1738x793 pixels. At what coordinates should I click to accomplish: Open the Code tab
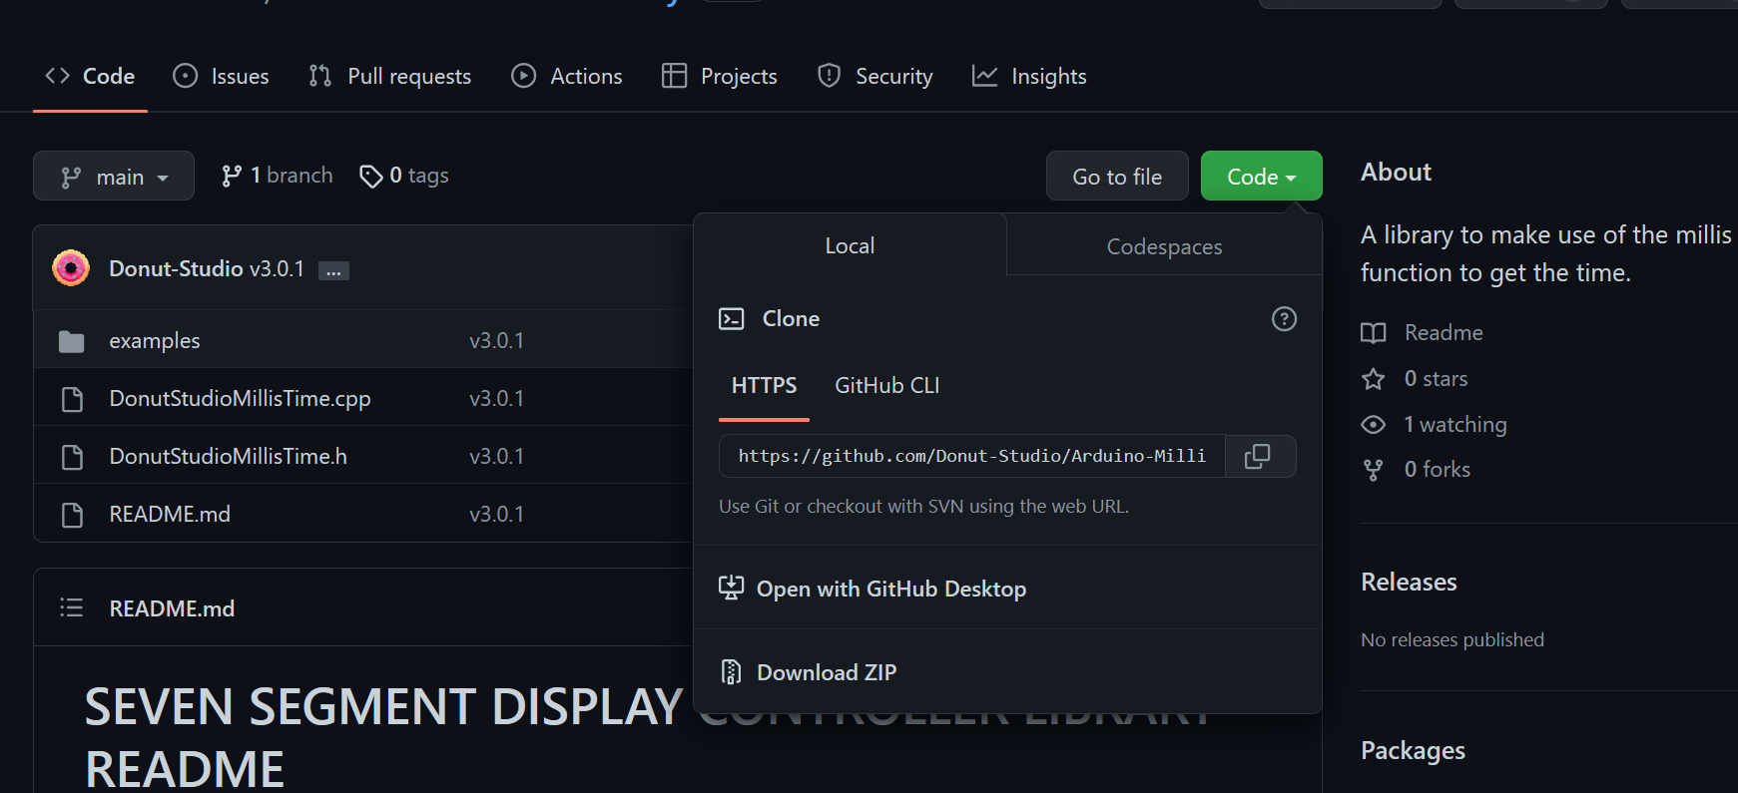point(90,76)
